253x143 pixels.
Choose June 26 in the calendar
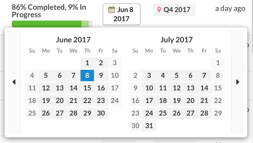click(46, 113)
